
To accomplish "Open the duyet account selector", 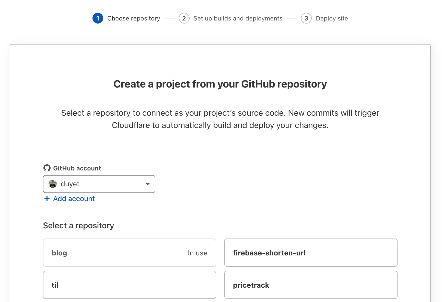I will 99,184.
